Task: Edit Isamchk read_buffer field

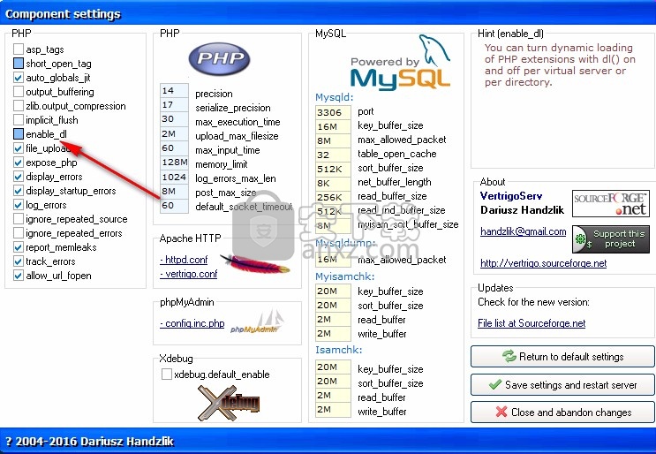Action: point(333,396)
